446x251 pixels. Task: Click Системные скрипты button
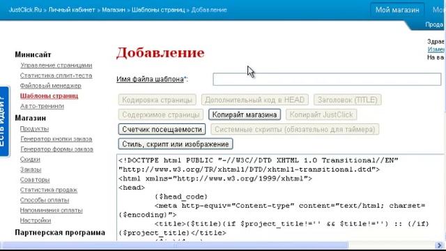295,129
